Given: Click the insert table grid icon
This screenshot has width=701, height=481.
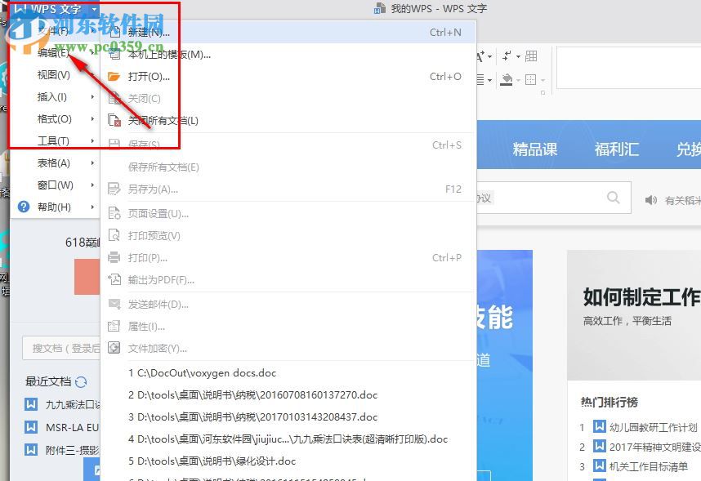Looking at the screenshot, I should pos(531,56).
